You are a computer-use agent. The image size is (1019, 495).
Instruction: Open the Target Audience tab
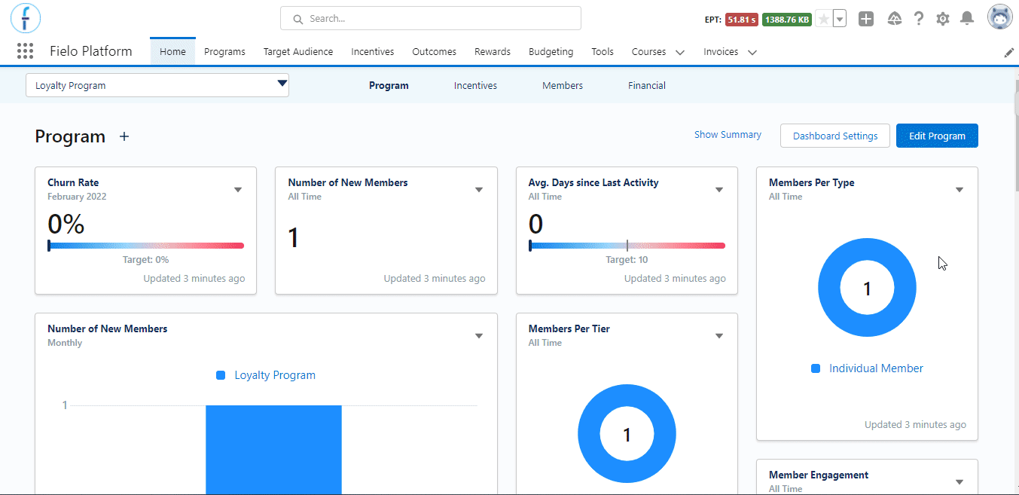point(298,52)
